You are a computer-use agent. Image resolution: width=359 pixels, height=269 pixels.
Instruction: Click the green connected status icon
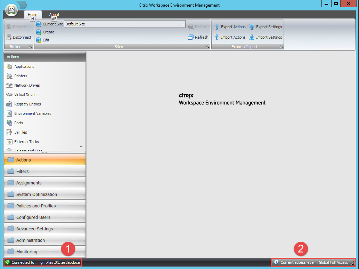pos(7,262)
